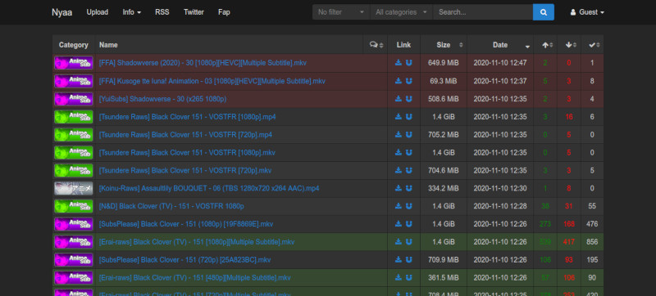The image size is (656, 296).
Task: Sort table by Size column
Action: click(444, 45)
